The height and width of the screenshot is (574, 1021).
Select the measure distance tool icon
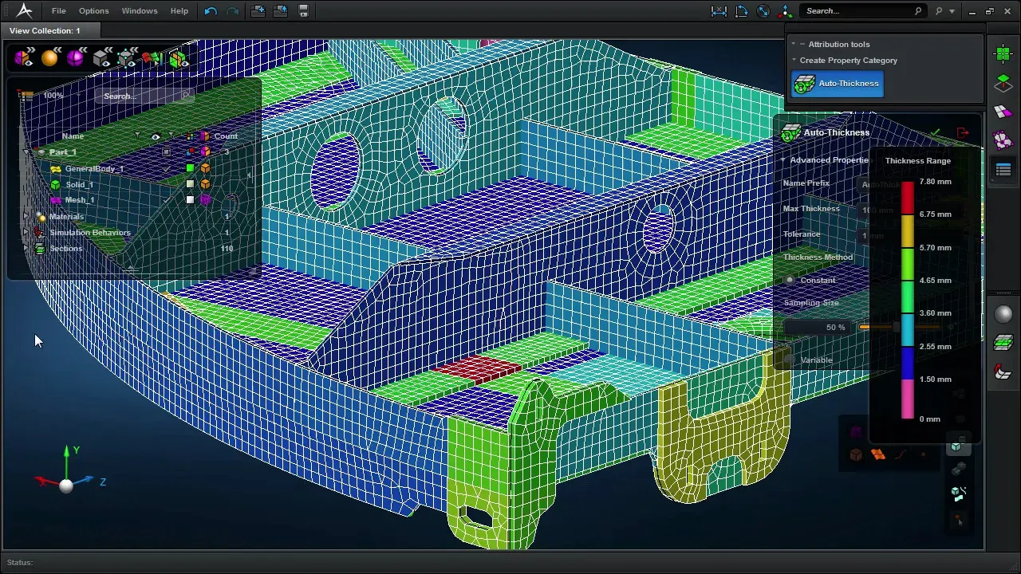(x=719, y=11)
